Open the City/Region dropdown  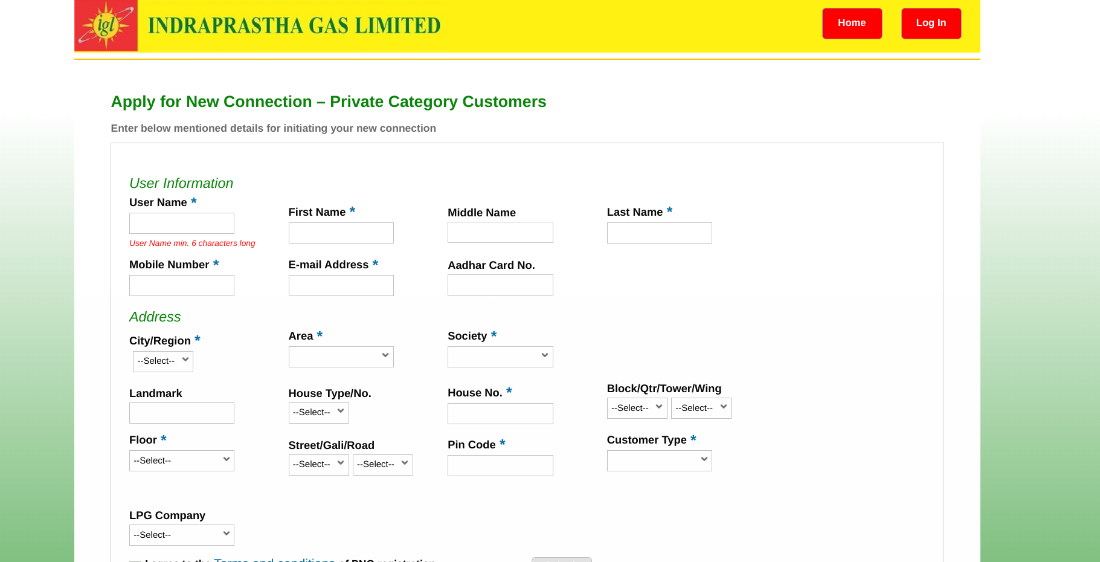click(163, 361)
